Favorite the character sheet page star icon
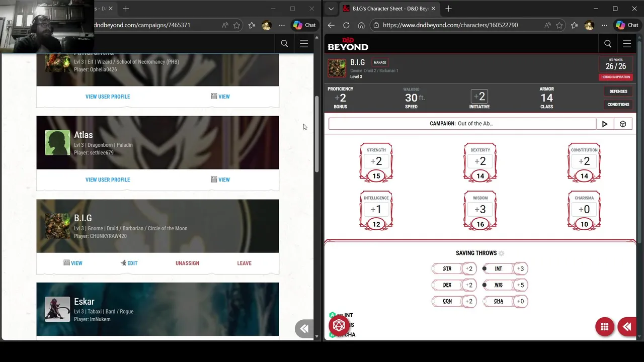Screen dimensions: 644x362 click(x=559, y=25)
